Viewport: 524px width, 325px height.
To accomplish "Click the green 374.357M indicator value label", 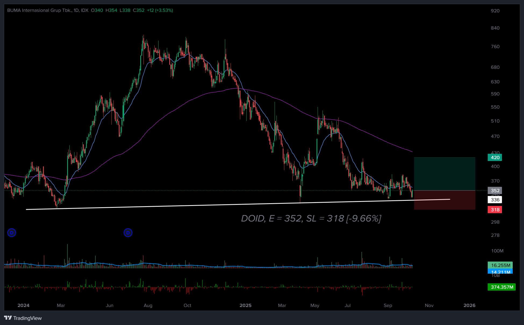I will click(502, 287).
